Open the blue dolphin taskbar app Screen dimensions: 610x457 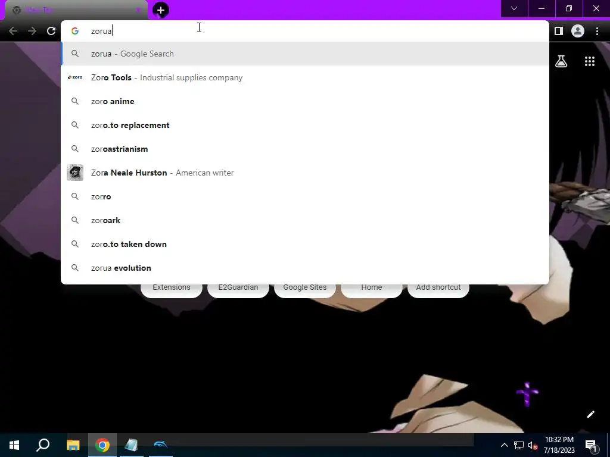click(x=161, y=445)
